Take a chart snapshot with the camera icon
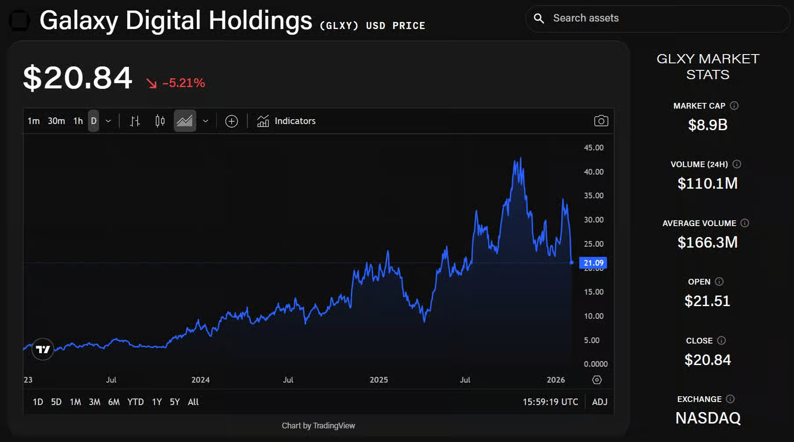 pos(601,121)
